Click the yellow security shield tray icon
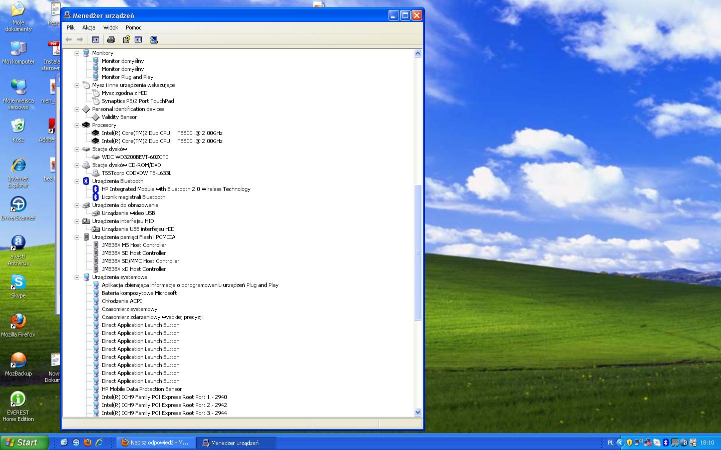The image size is (721, 450). point(629,442)
